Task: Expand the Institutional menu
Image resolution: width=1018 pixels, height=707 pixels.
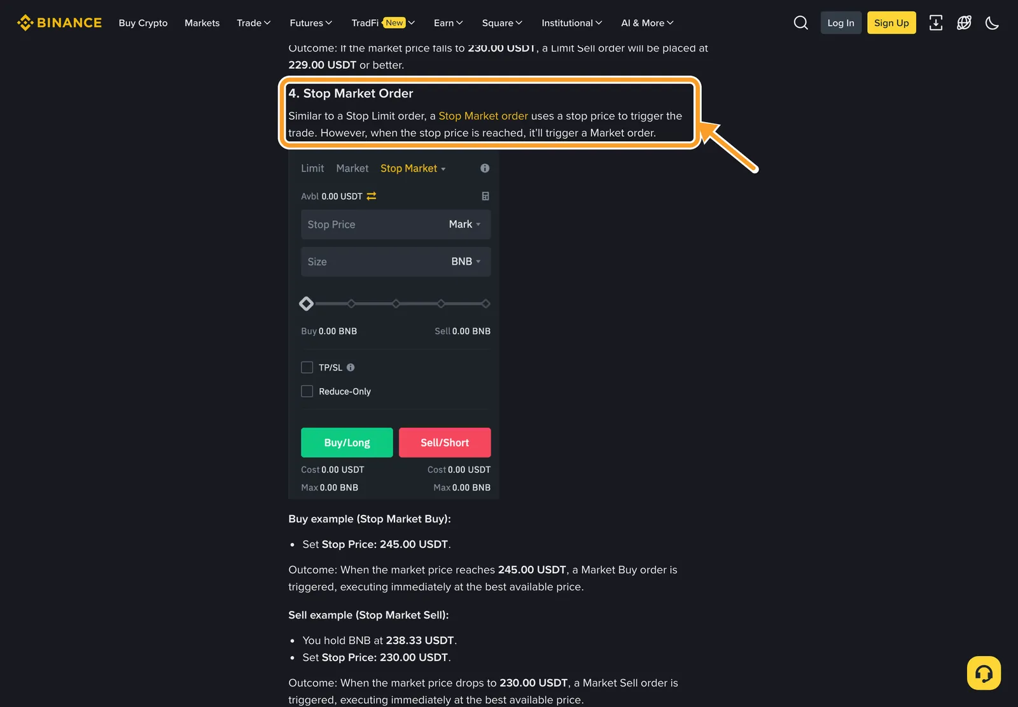Action: tap(572, 23)
